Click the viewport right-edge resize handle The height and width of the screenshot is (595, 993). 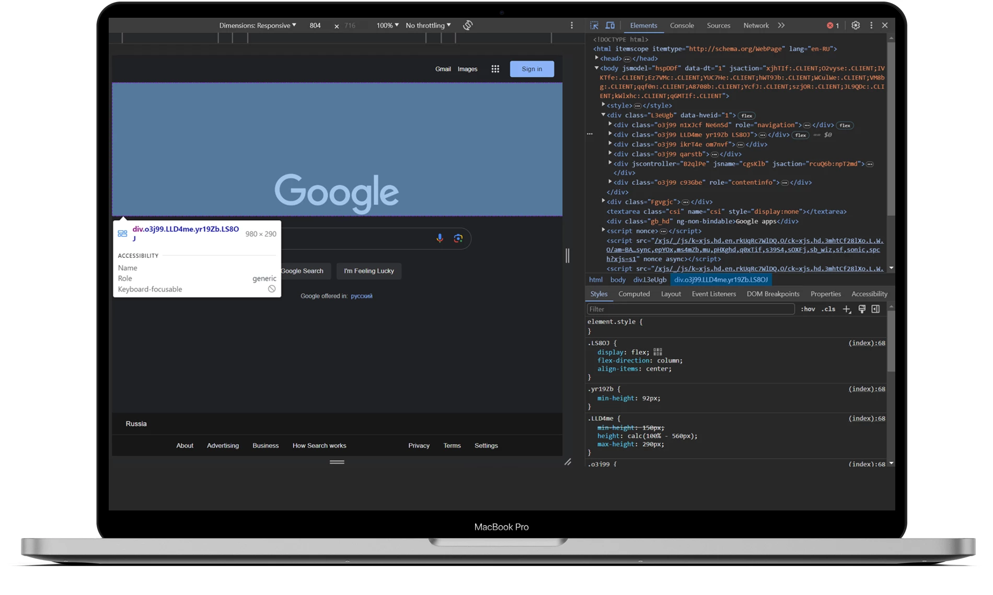(x=568, y=255)
